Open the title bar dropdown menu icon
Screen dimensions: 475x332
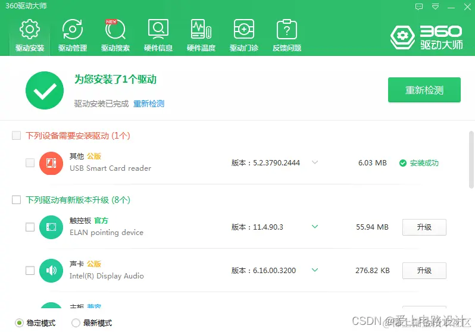point(435,7)
